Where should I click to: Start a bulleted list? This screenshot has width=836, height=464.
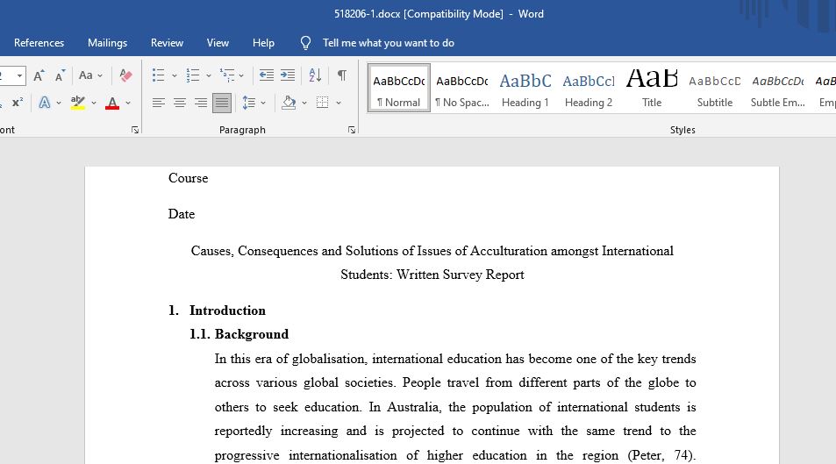pos(158,75)
